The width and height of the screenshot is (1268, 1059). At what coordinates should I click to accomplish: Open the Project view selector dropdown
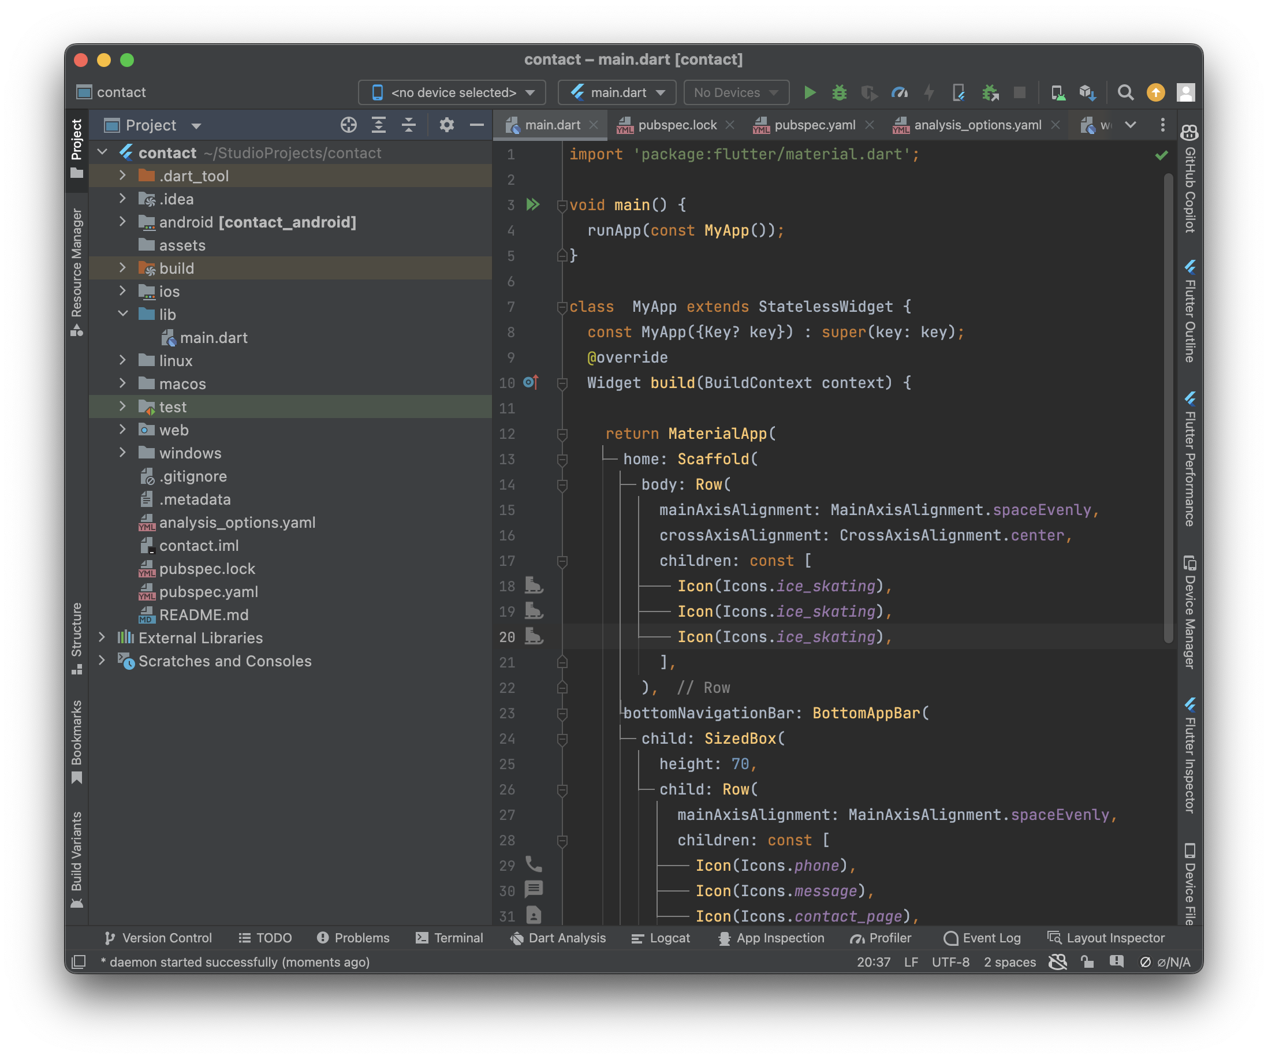point(153,125)
